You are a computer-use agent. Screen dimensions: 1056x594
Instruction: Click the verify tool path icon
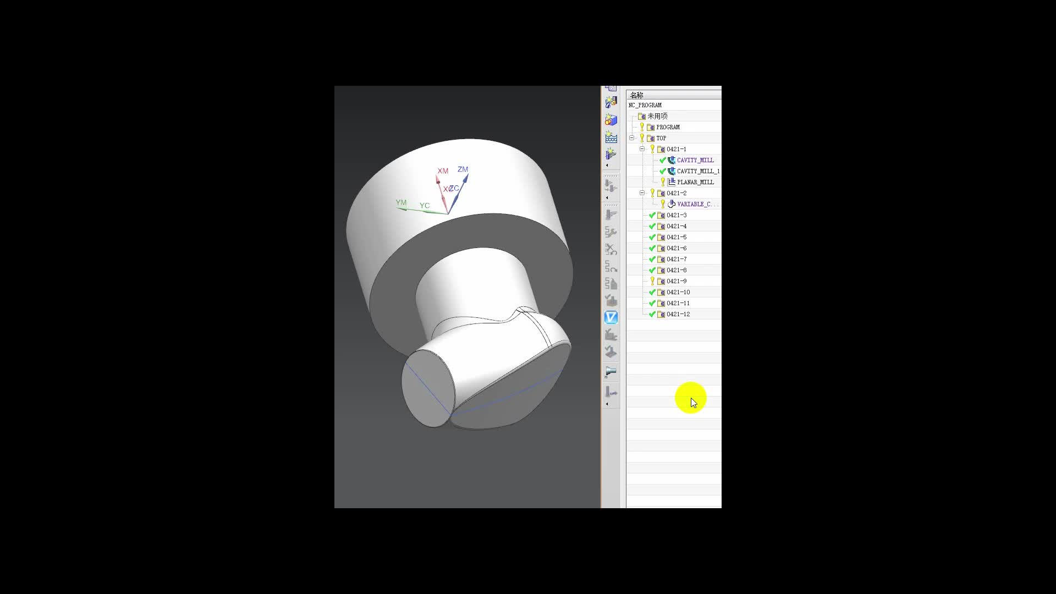[612, 317]
